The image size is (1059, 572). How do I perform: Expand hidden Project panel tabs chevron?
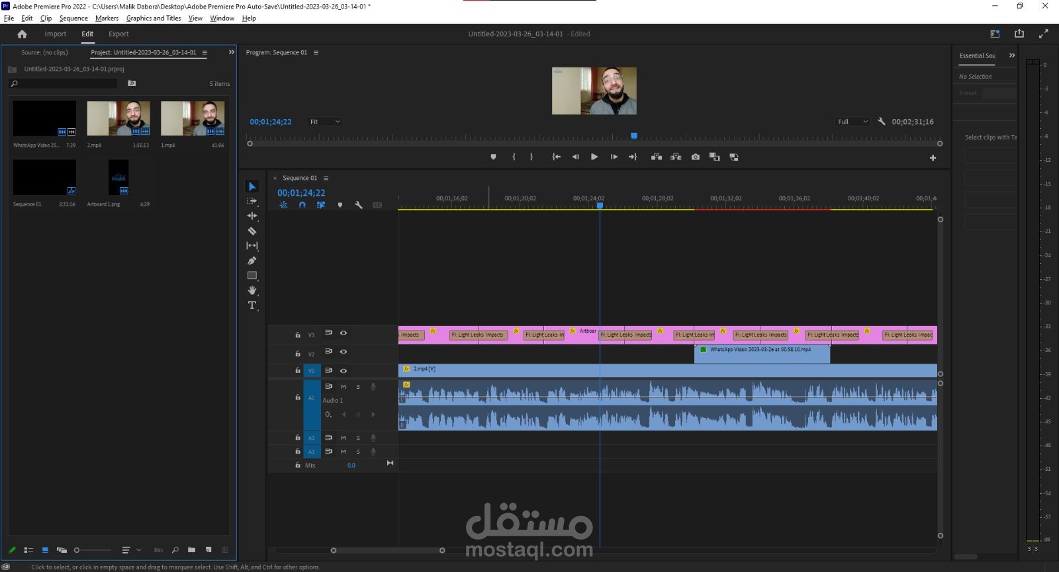coord(232,52)
